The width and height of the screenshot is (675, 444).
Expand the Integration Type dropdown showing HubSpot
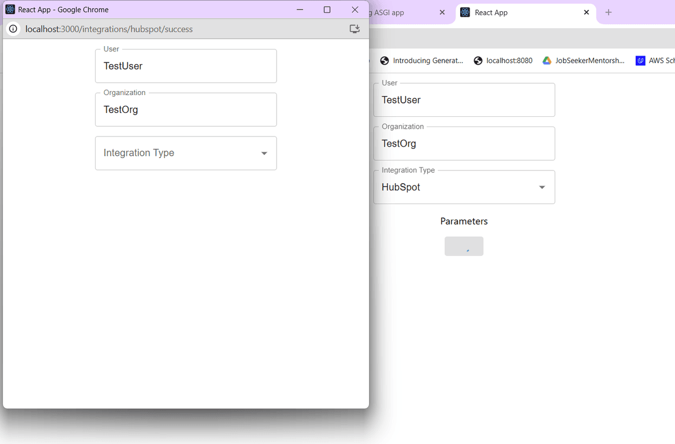[x=464, y=187]
